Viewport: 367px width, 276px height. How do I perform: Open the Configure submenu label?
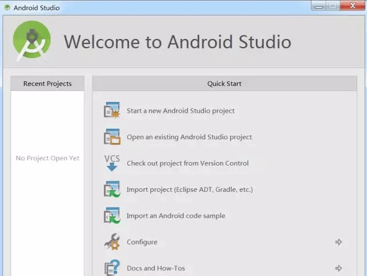coord(142,242)
